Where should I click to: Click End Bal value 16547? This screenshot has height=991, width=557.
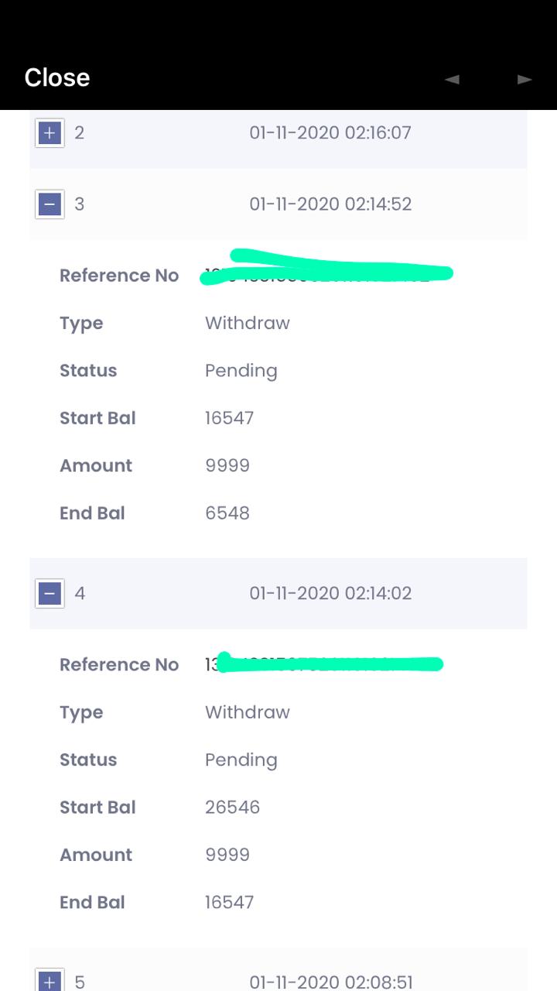pyautogui.click(x=229, y=903)
